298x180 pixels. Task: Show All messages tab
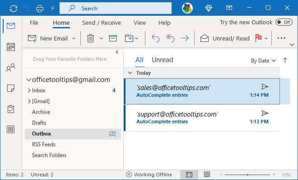[x=140, y=60]
